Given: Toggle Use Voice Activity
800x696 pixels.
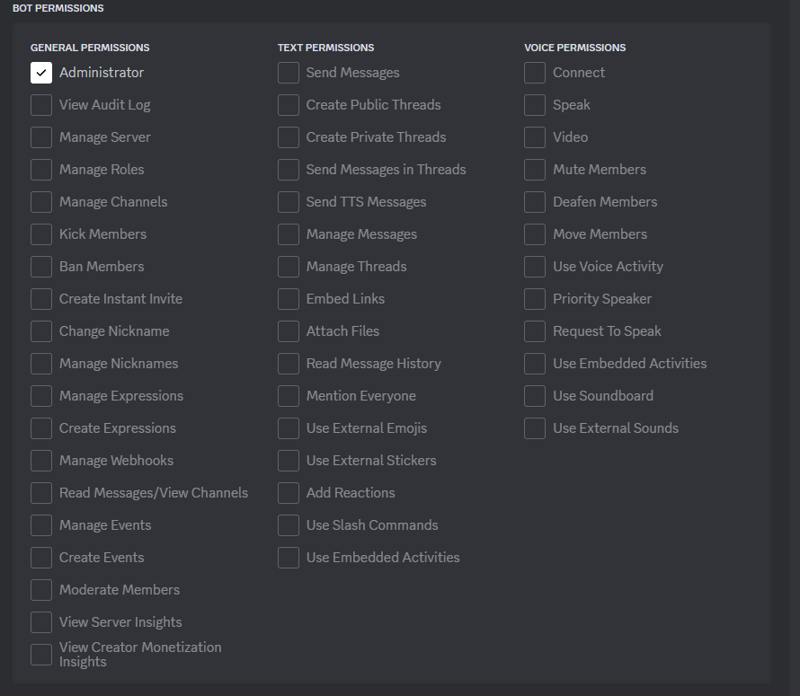Looking at the screenshot, I should click(535, 267).
